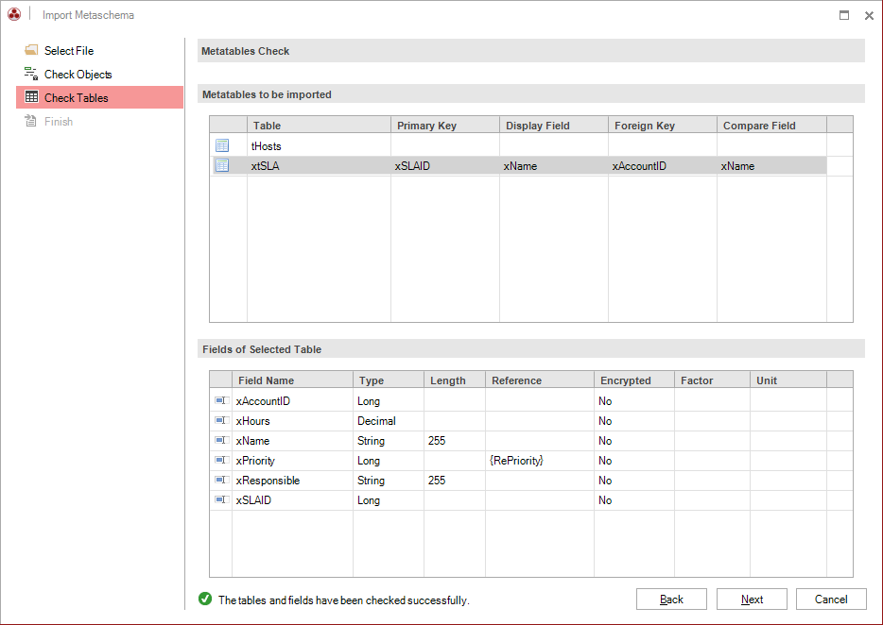
Task: Click the Back button
Action: (x=671, y=600)
